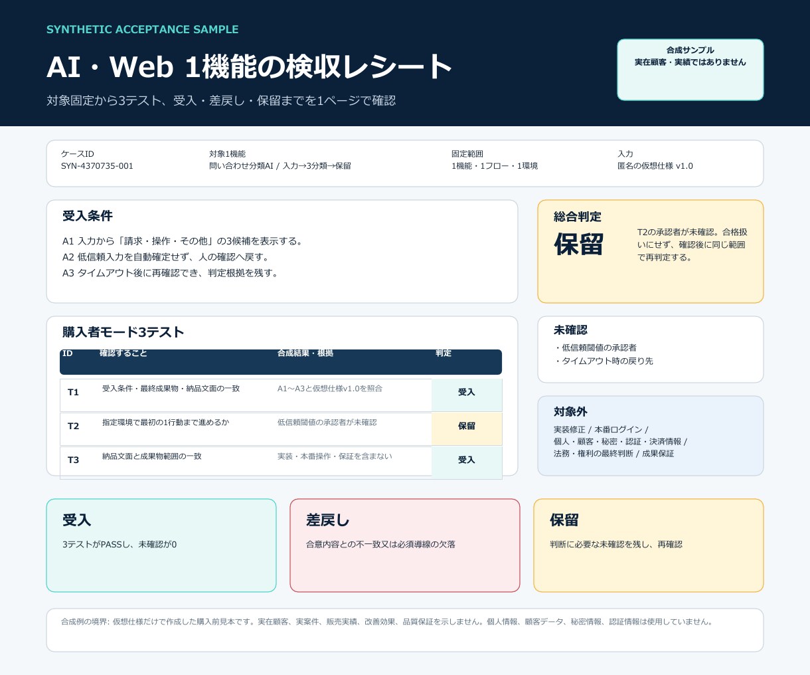Click the '対象外' card heading
The image size is (810, 675).
570,412
